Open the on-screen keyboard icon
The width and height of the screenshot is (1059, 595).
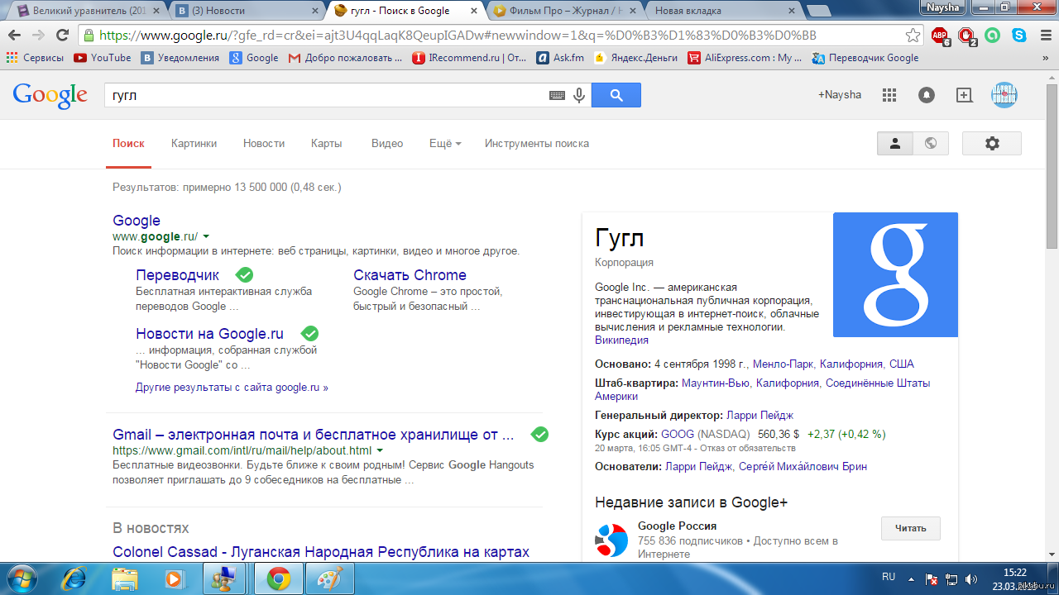(557, 96)
